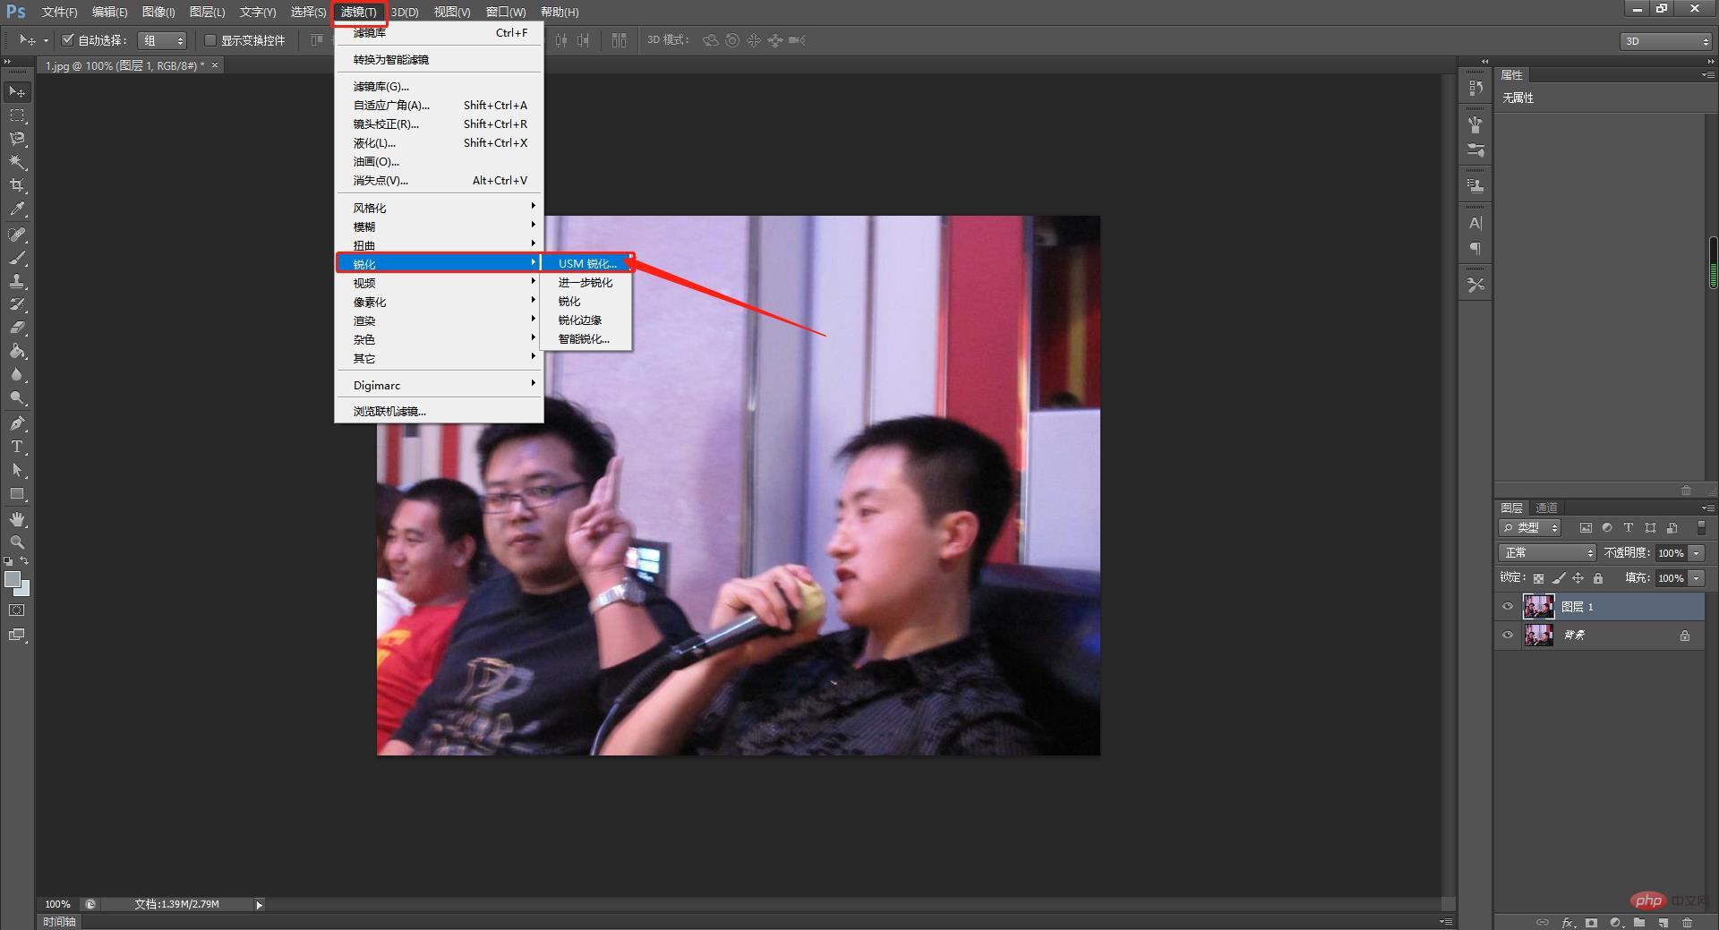Toggle lock transparent pixels

click(x=1538, y=578)
